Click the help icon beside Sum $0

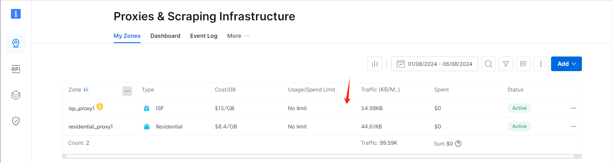(458, 143)
